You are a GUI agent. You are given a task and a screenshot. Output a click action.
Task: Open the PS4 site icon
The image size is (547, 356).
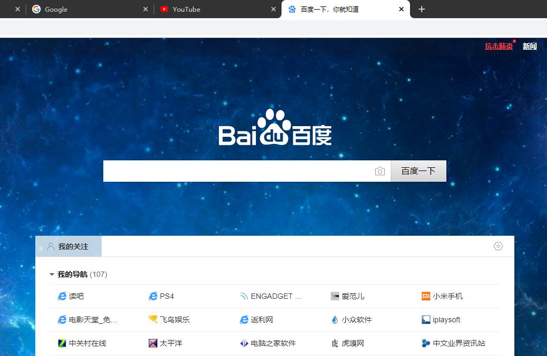point(153,296)
